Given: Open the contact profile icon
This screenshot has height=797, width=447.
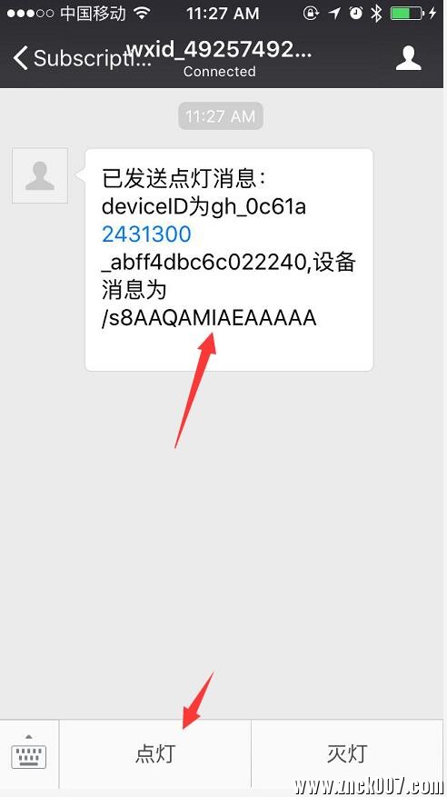Looking at the screenshot, I should pos(409,57).
